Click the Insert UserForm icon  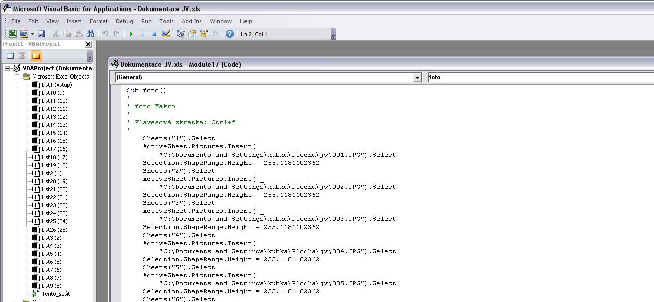point(24,34)
